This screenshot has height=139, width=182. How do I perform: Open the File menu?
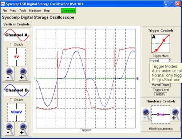point(5,11)
